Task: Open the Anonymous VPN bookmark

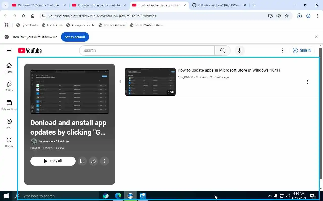Action: pos(80,25)
